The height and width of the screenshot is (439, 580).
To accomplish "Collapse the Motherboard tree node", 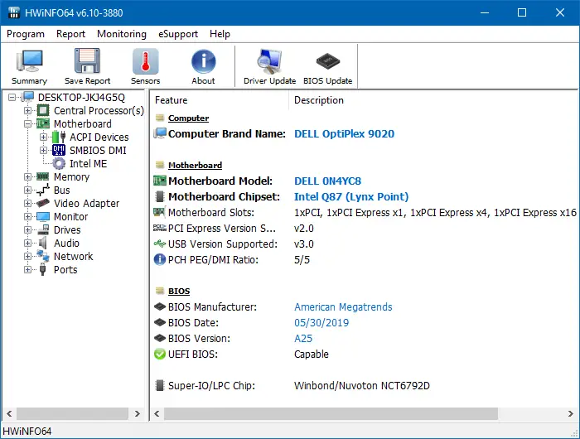I will point(27,124).
